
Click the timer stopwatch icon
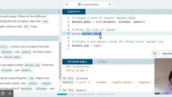[x=3, y=93]
